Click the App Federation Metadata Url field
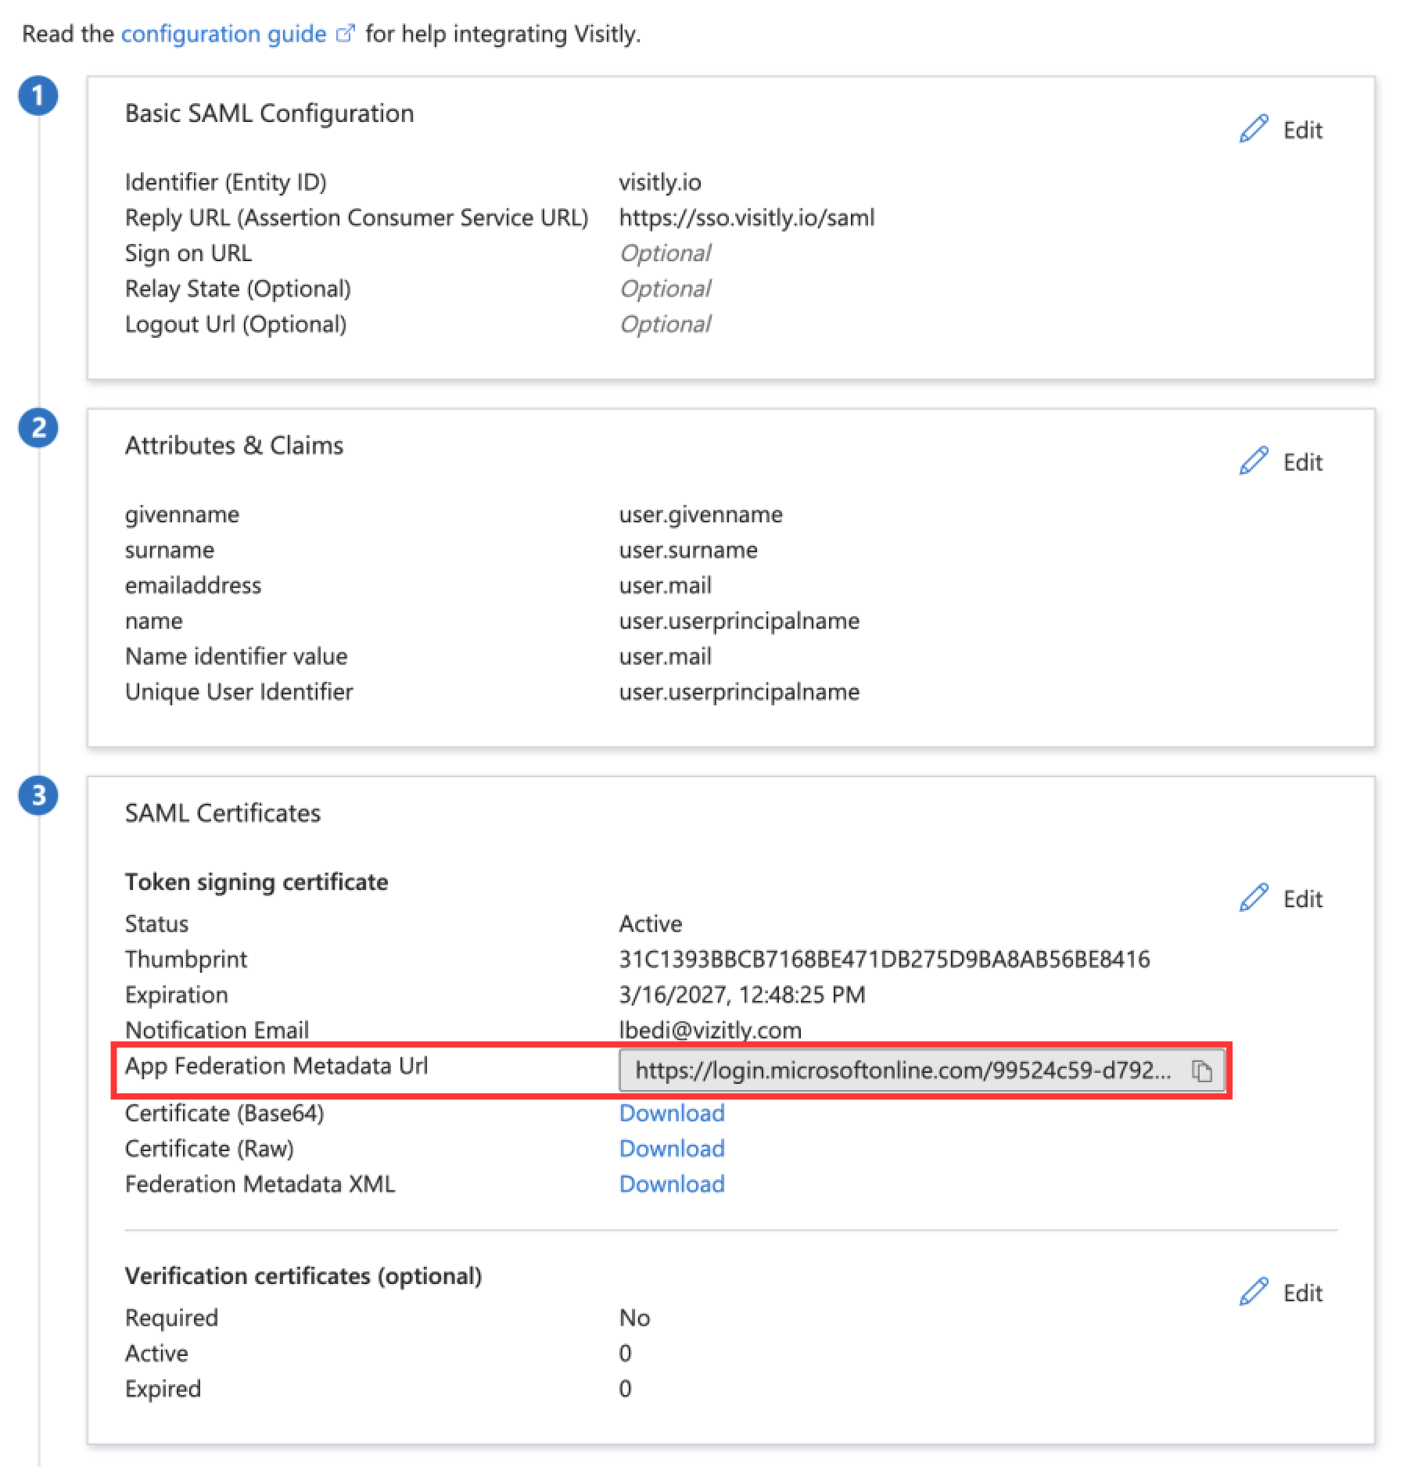This screenshot has width=1421, height=1467. (921, 1070)
